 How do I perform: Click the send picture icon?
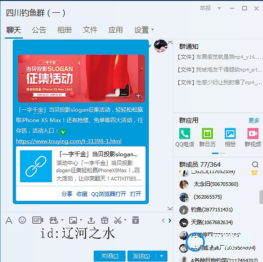[x=73, y=220]
